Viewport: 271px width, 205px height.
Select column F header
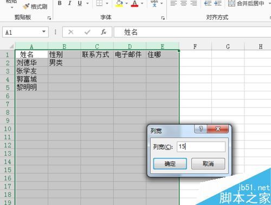(195, 47)
